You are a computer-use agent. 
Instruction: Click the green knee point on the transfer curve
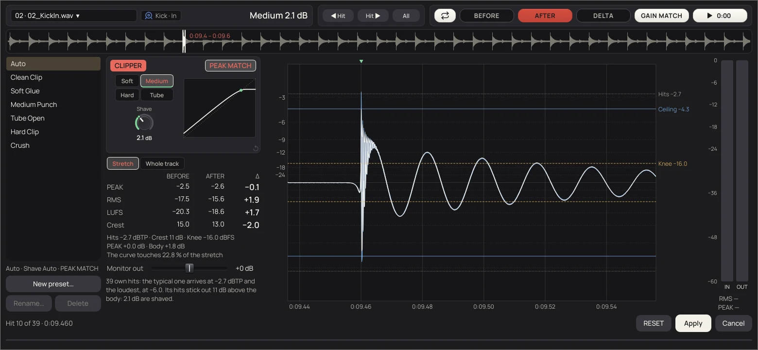(241, 90)
